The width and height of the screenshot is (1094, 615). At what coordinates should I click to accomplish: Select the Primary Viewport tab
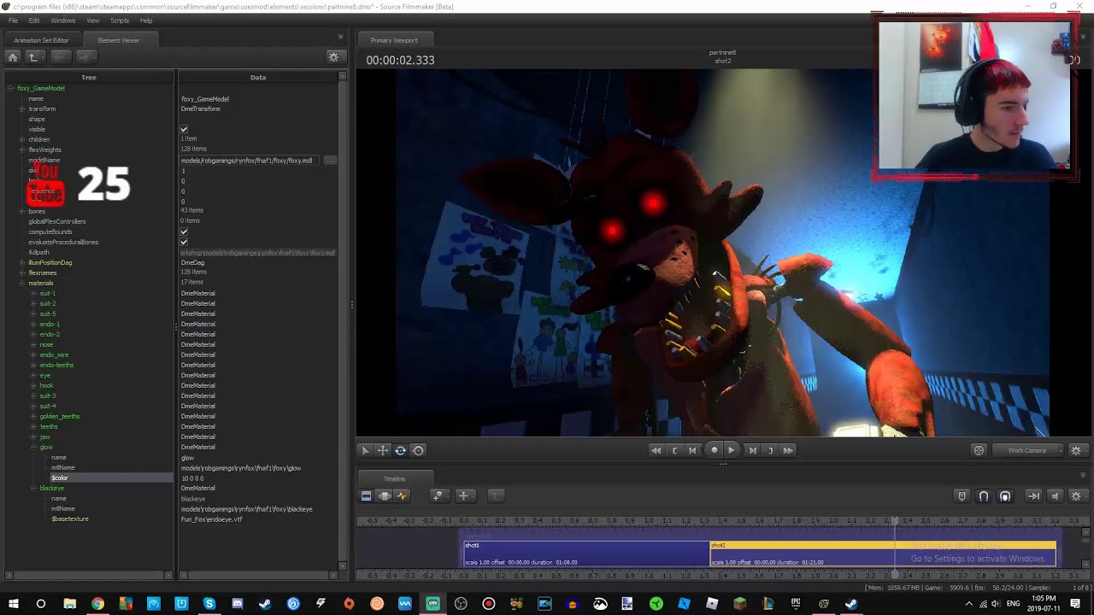click(394, 40)
